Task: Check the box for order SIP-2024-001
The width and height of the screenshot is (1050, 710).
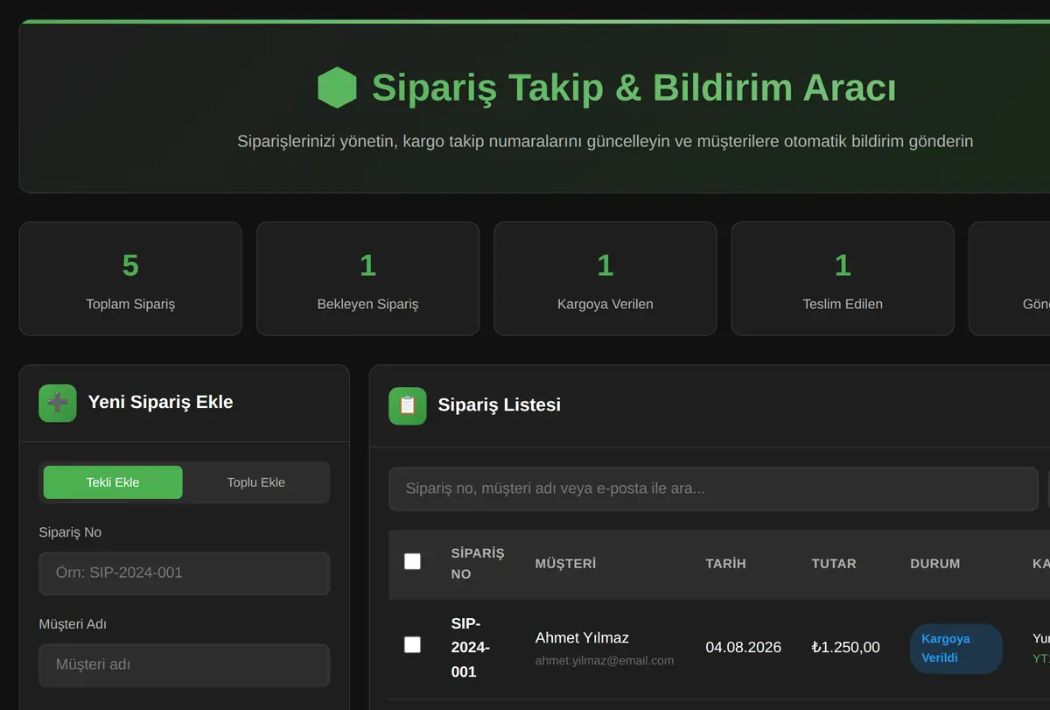Action: pyautogui.click(x=412, y=644)
